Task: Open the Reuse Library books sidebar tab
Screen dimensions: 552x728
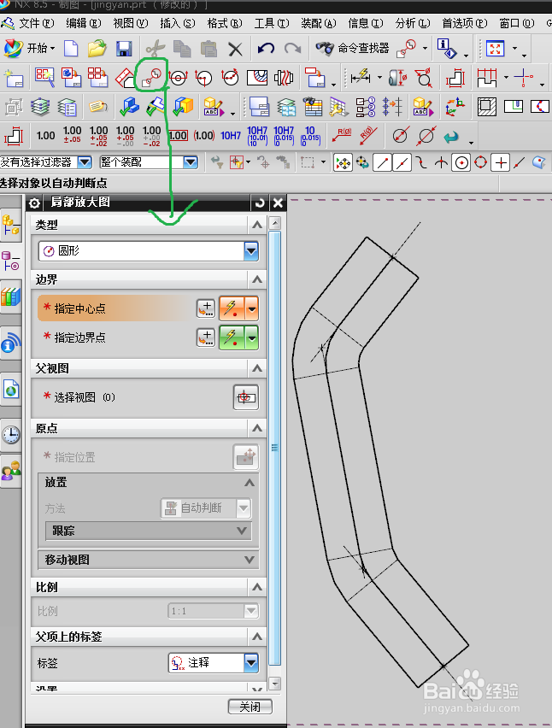Action: (10, 296)
